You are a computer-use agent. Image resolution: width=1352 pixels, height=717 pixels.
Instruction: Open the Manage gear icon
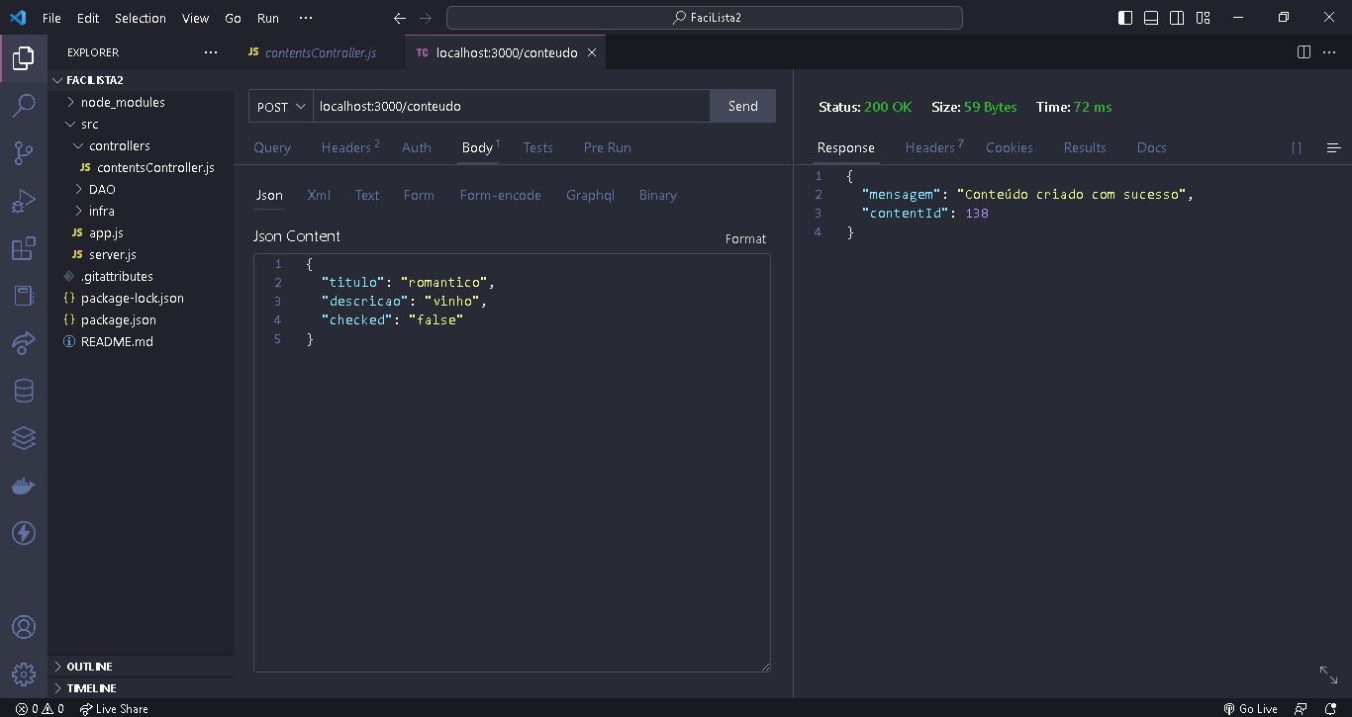pyautogui.click(x=24, y=674)
